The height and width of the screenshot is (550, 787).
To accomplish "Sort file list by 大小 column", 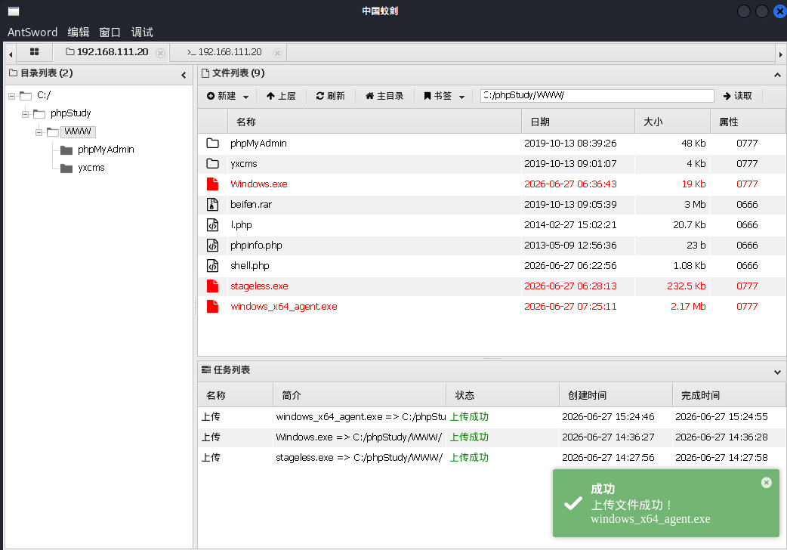I will point(672,122).
